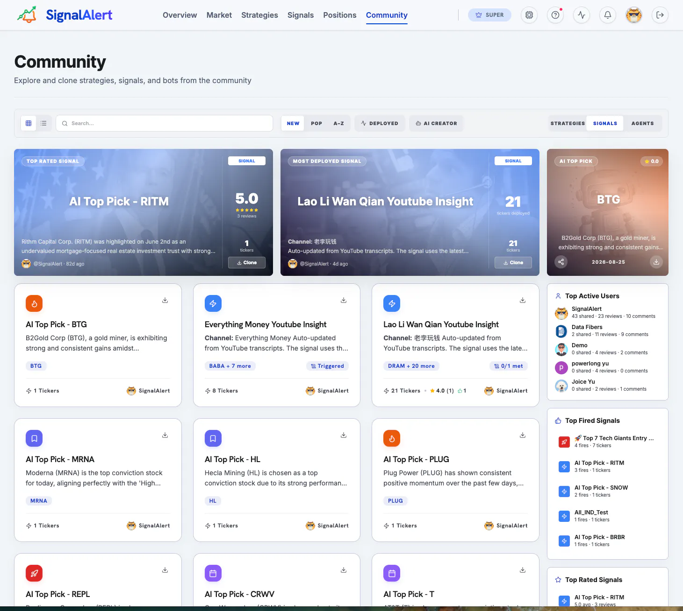Go to Positions page
The width and height of the screenshot is (683, 611).
340,15
